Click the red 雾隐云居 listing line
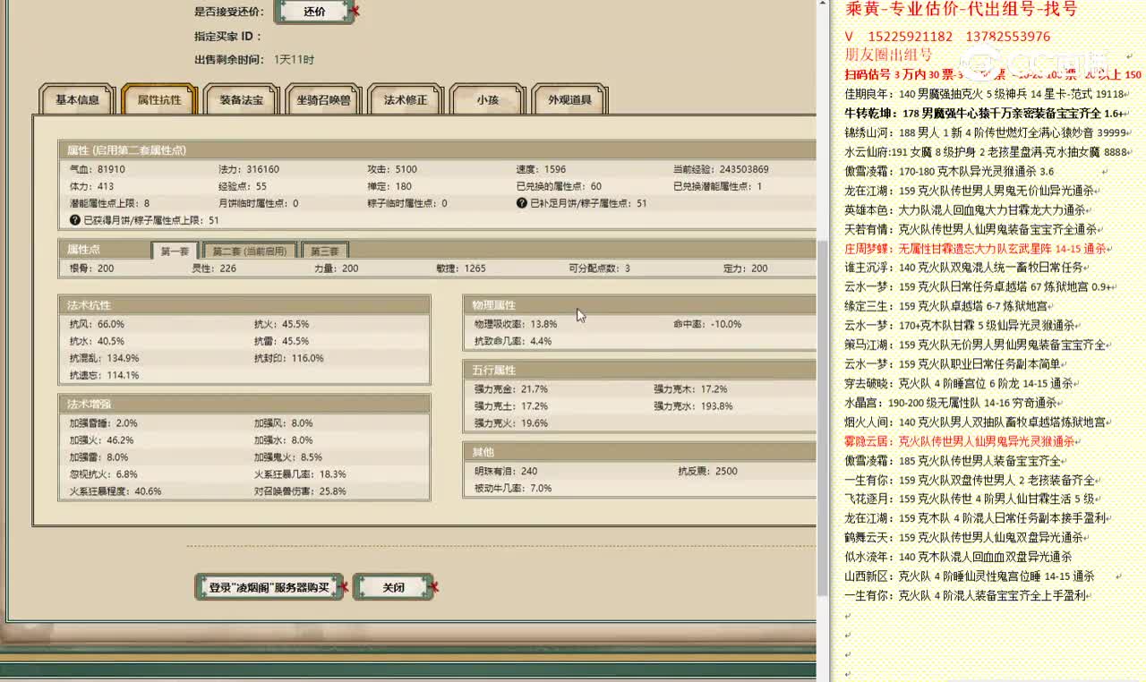This screenshot has width=1146, height=682. (959, 441)
